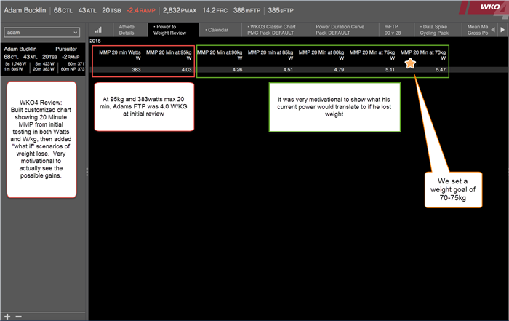Click the -2.4 RAMP header metric

point(141,10)
